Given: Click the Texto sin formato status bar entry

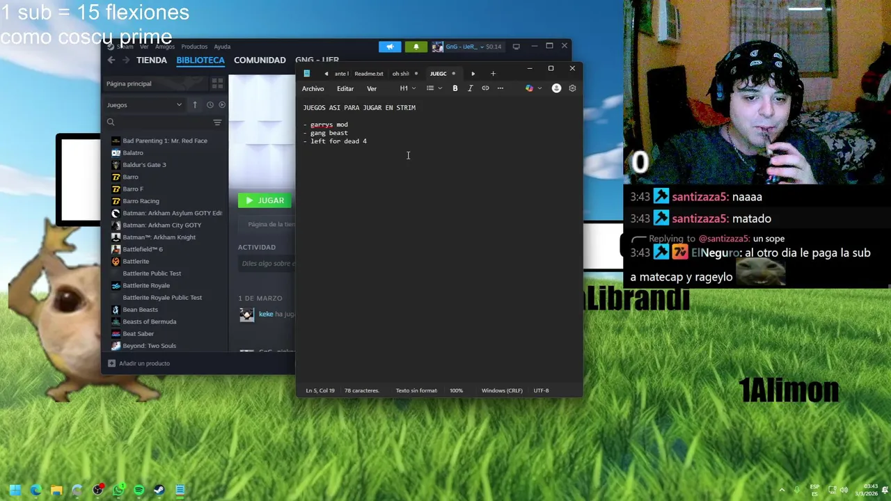Looking at the screenshot, I should click(x=416, y=390).
